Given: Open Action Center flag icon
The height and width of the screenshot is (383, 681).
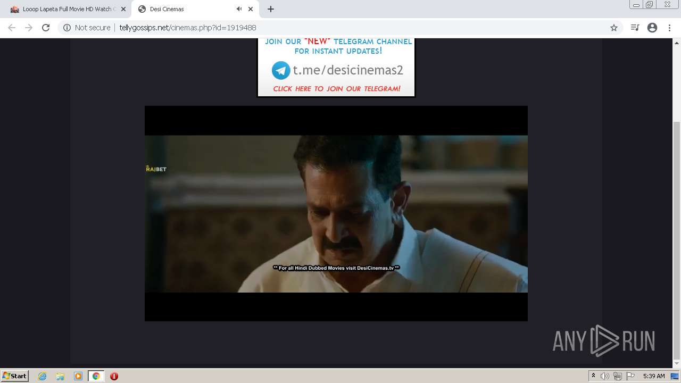Looking at the screenshot, I should (x=630, y=376).
